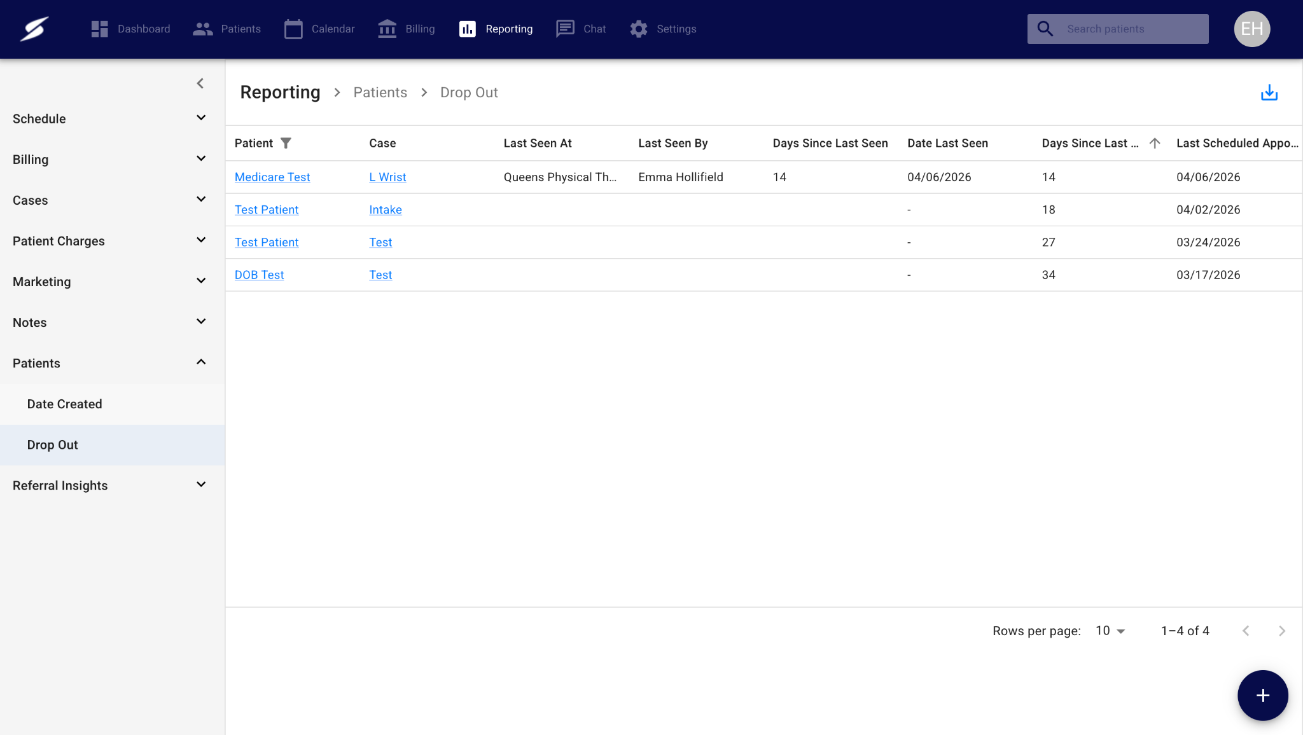The width and height of the screenshot is (1303, 735).
Task: Click the plus floating action button
Action: 1262,695
